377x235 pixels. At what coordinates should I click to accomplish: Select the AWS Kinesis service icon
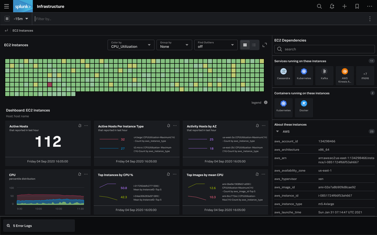[345, 75]
